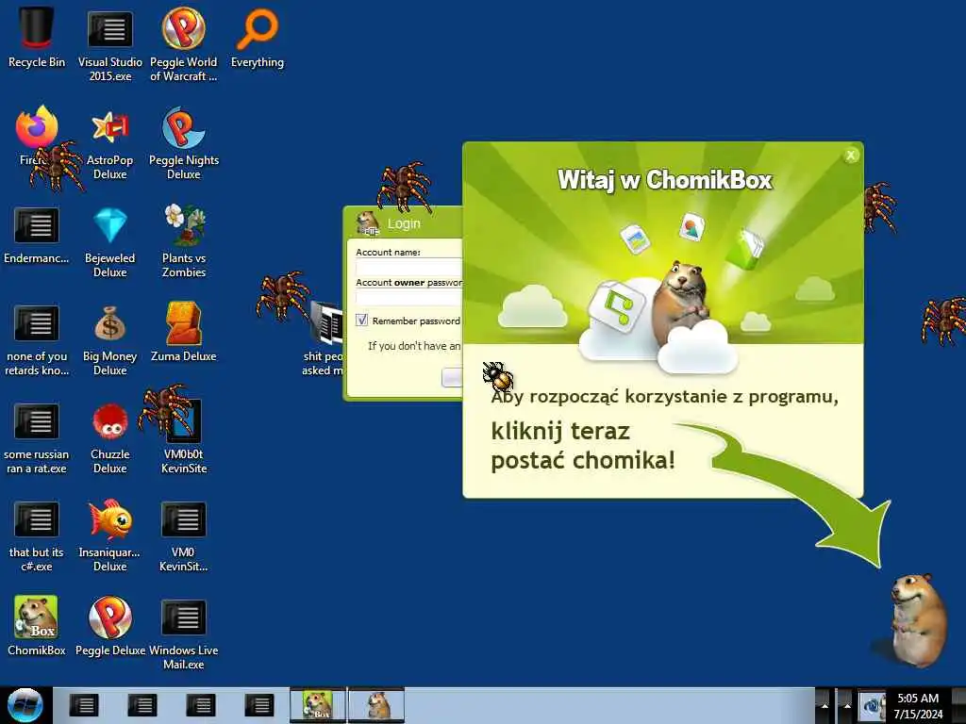The width and height of the screenshot is (966, 724).
Task: Select 'some russian ran a rat.exe' icon
Action: 37,437
